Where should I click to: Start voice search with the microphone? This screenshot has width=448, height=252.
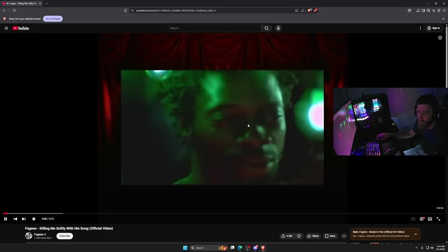pos(278,28)
